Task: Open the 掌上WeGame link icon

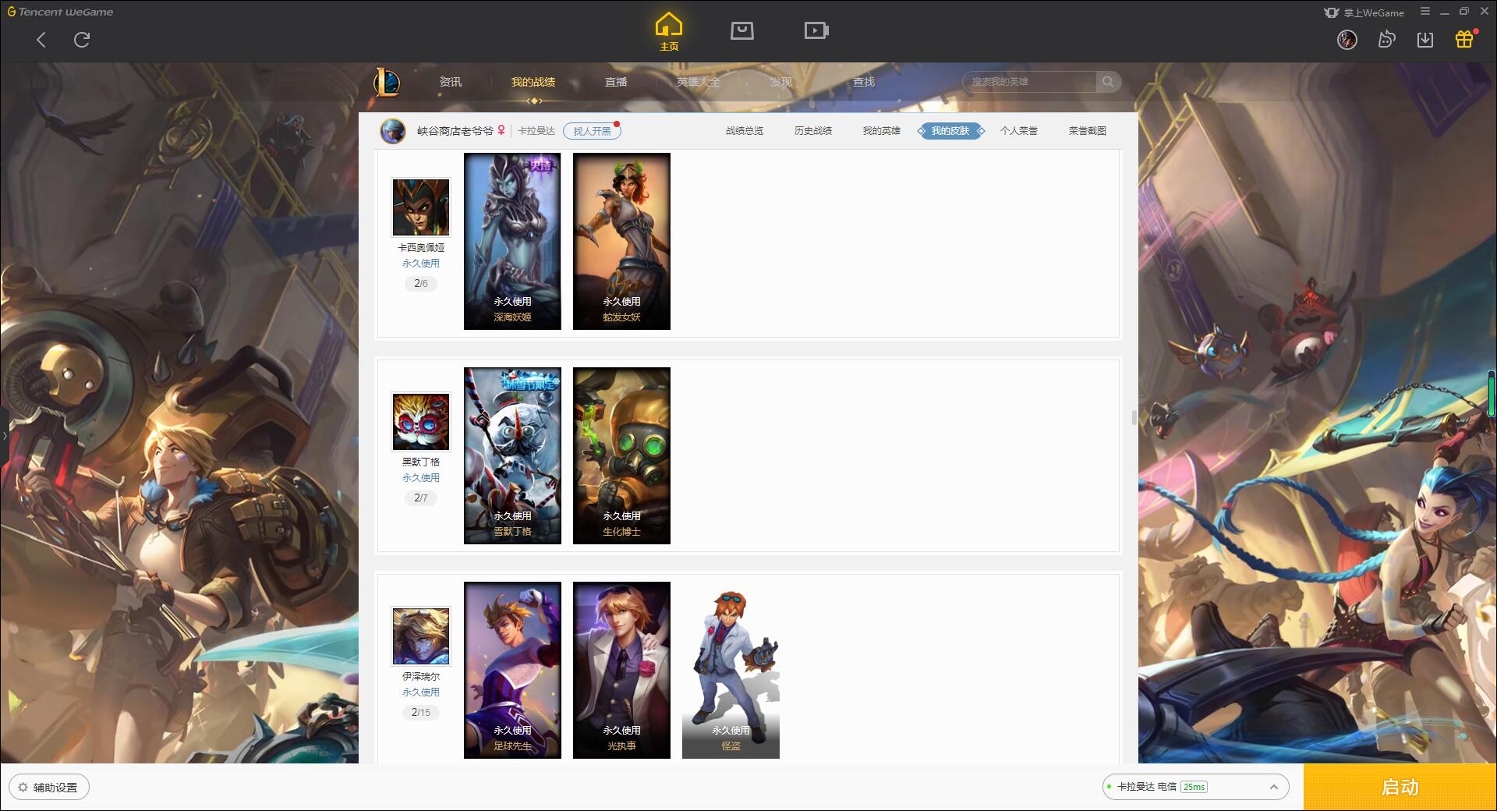Action: click(1331, 12)
